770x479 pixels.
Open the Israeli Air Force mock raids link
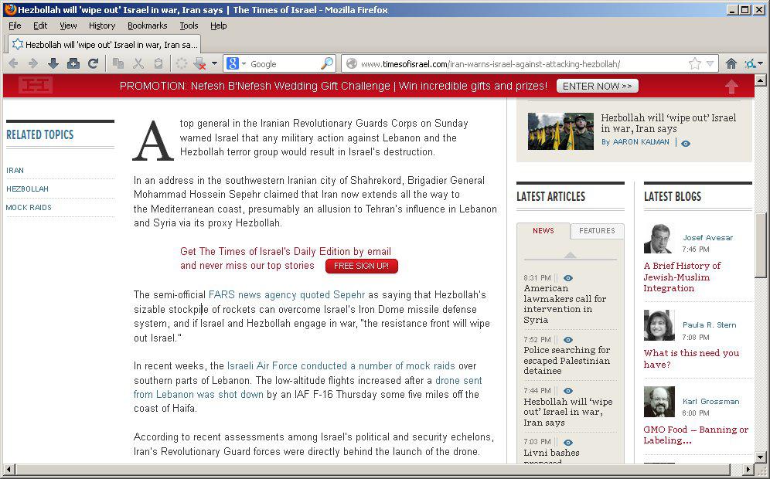coord(341,366)
